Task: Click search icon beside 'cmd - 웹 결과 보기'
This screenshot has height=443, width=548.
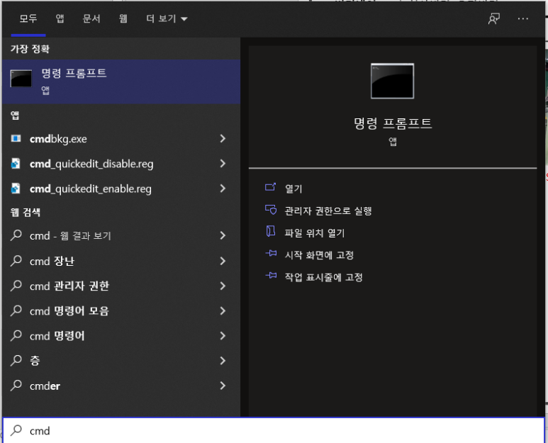Action: 16,235
